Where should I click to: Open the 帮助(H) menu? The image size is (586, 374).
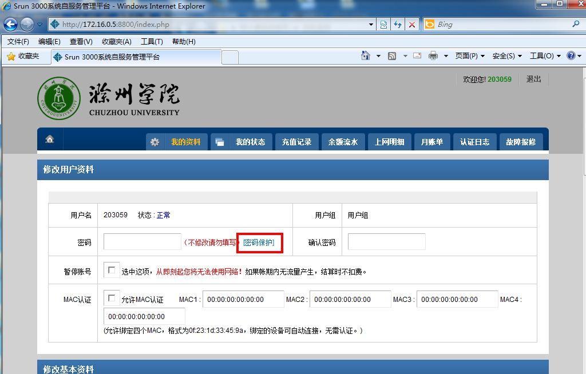coord(184,42)
